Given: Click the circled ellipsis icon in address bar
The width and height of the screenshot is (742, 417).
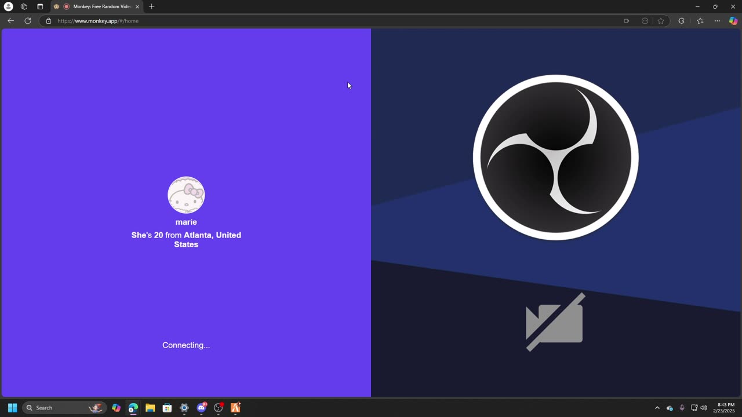Looking at the screenshot, I should pyautogui.click(x=645, y=21).
